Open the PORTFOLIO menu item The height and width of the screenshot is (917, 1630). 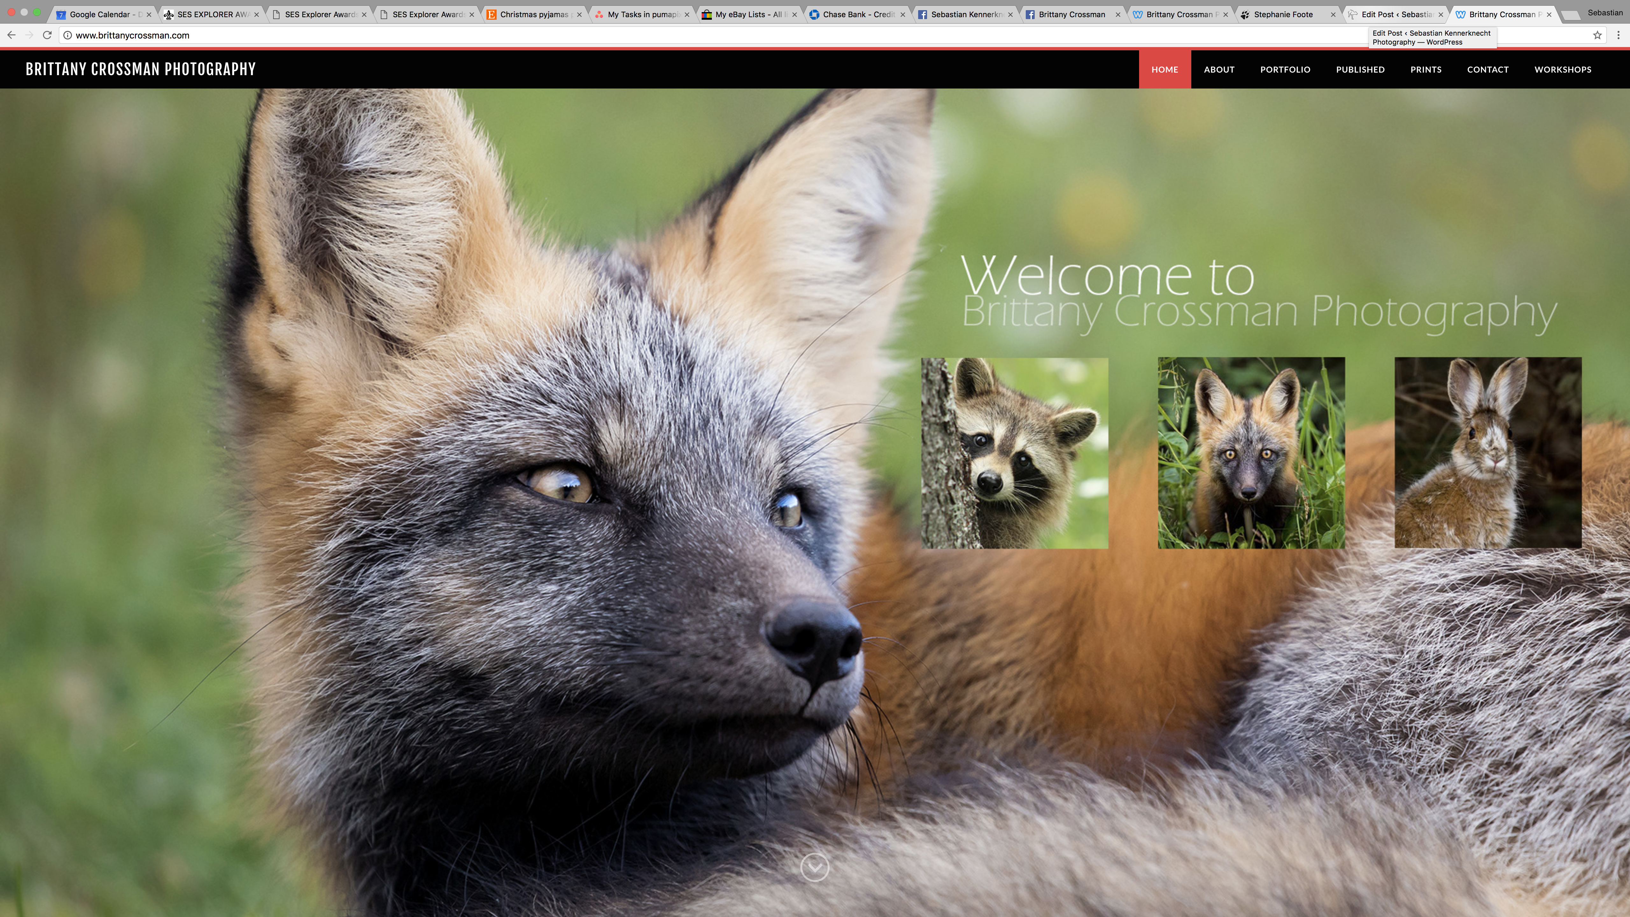tap(1285, 69)
